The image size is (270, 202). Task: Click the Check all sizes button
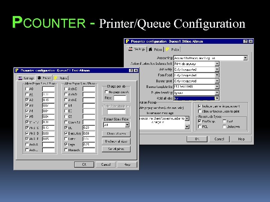[116, 134]
